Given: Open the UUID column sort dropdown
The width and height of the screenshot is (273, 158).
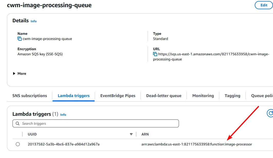Looking at the screenshot, I should click(131, 134).
